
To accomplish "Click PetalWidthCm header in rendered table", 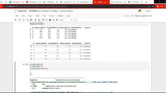I will (x=77, y=43).
